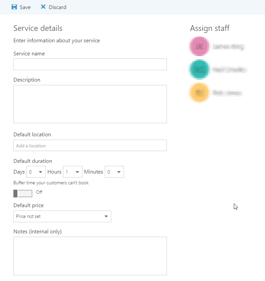Select the pink staff avatar
The width and height of the screenshot is (265, 281).
pyautogui.click(x=199, y=46)
